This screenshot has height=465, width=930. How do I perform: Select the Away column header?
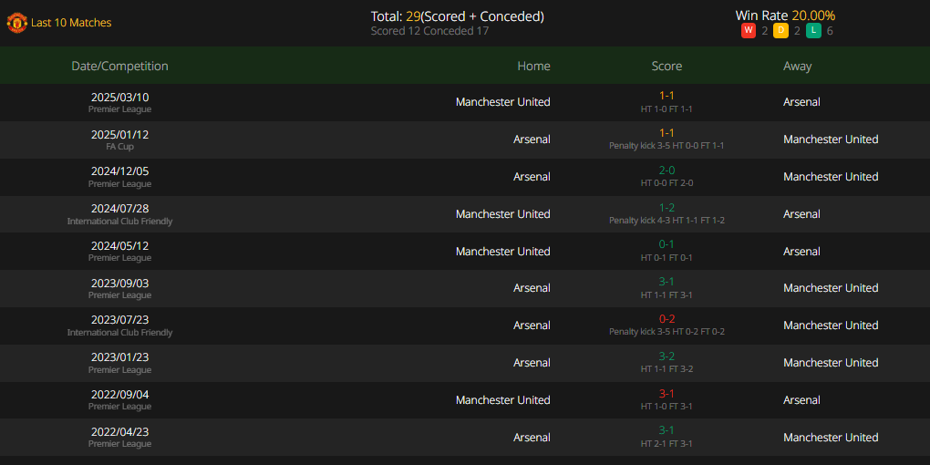pos(797,66)
